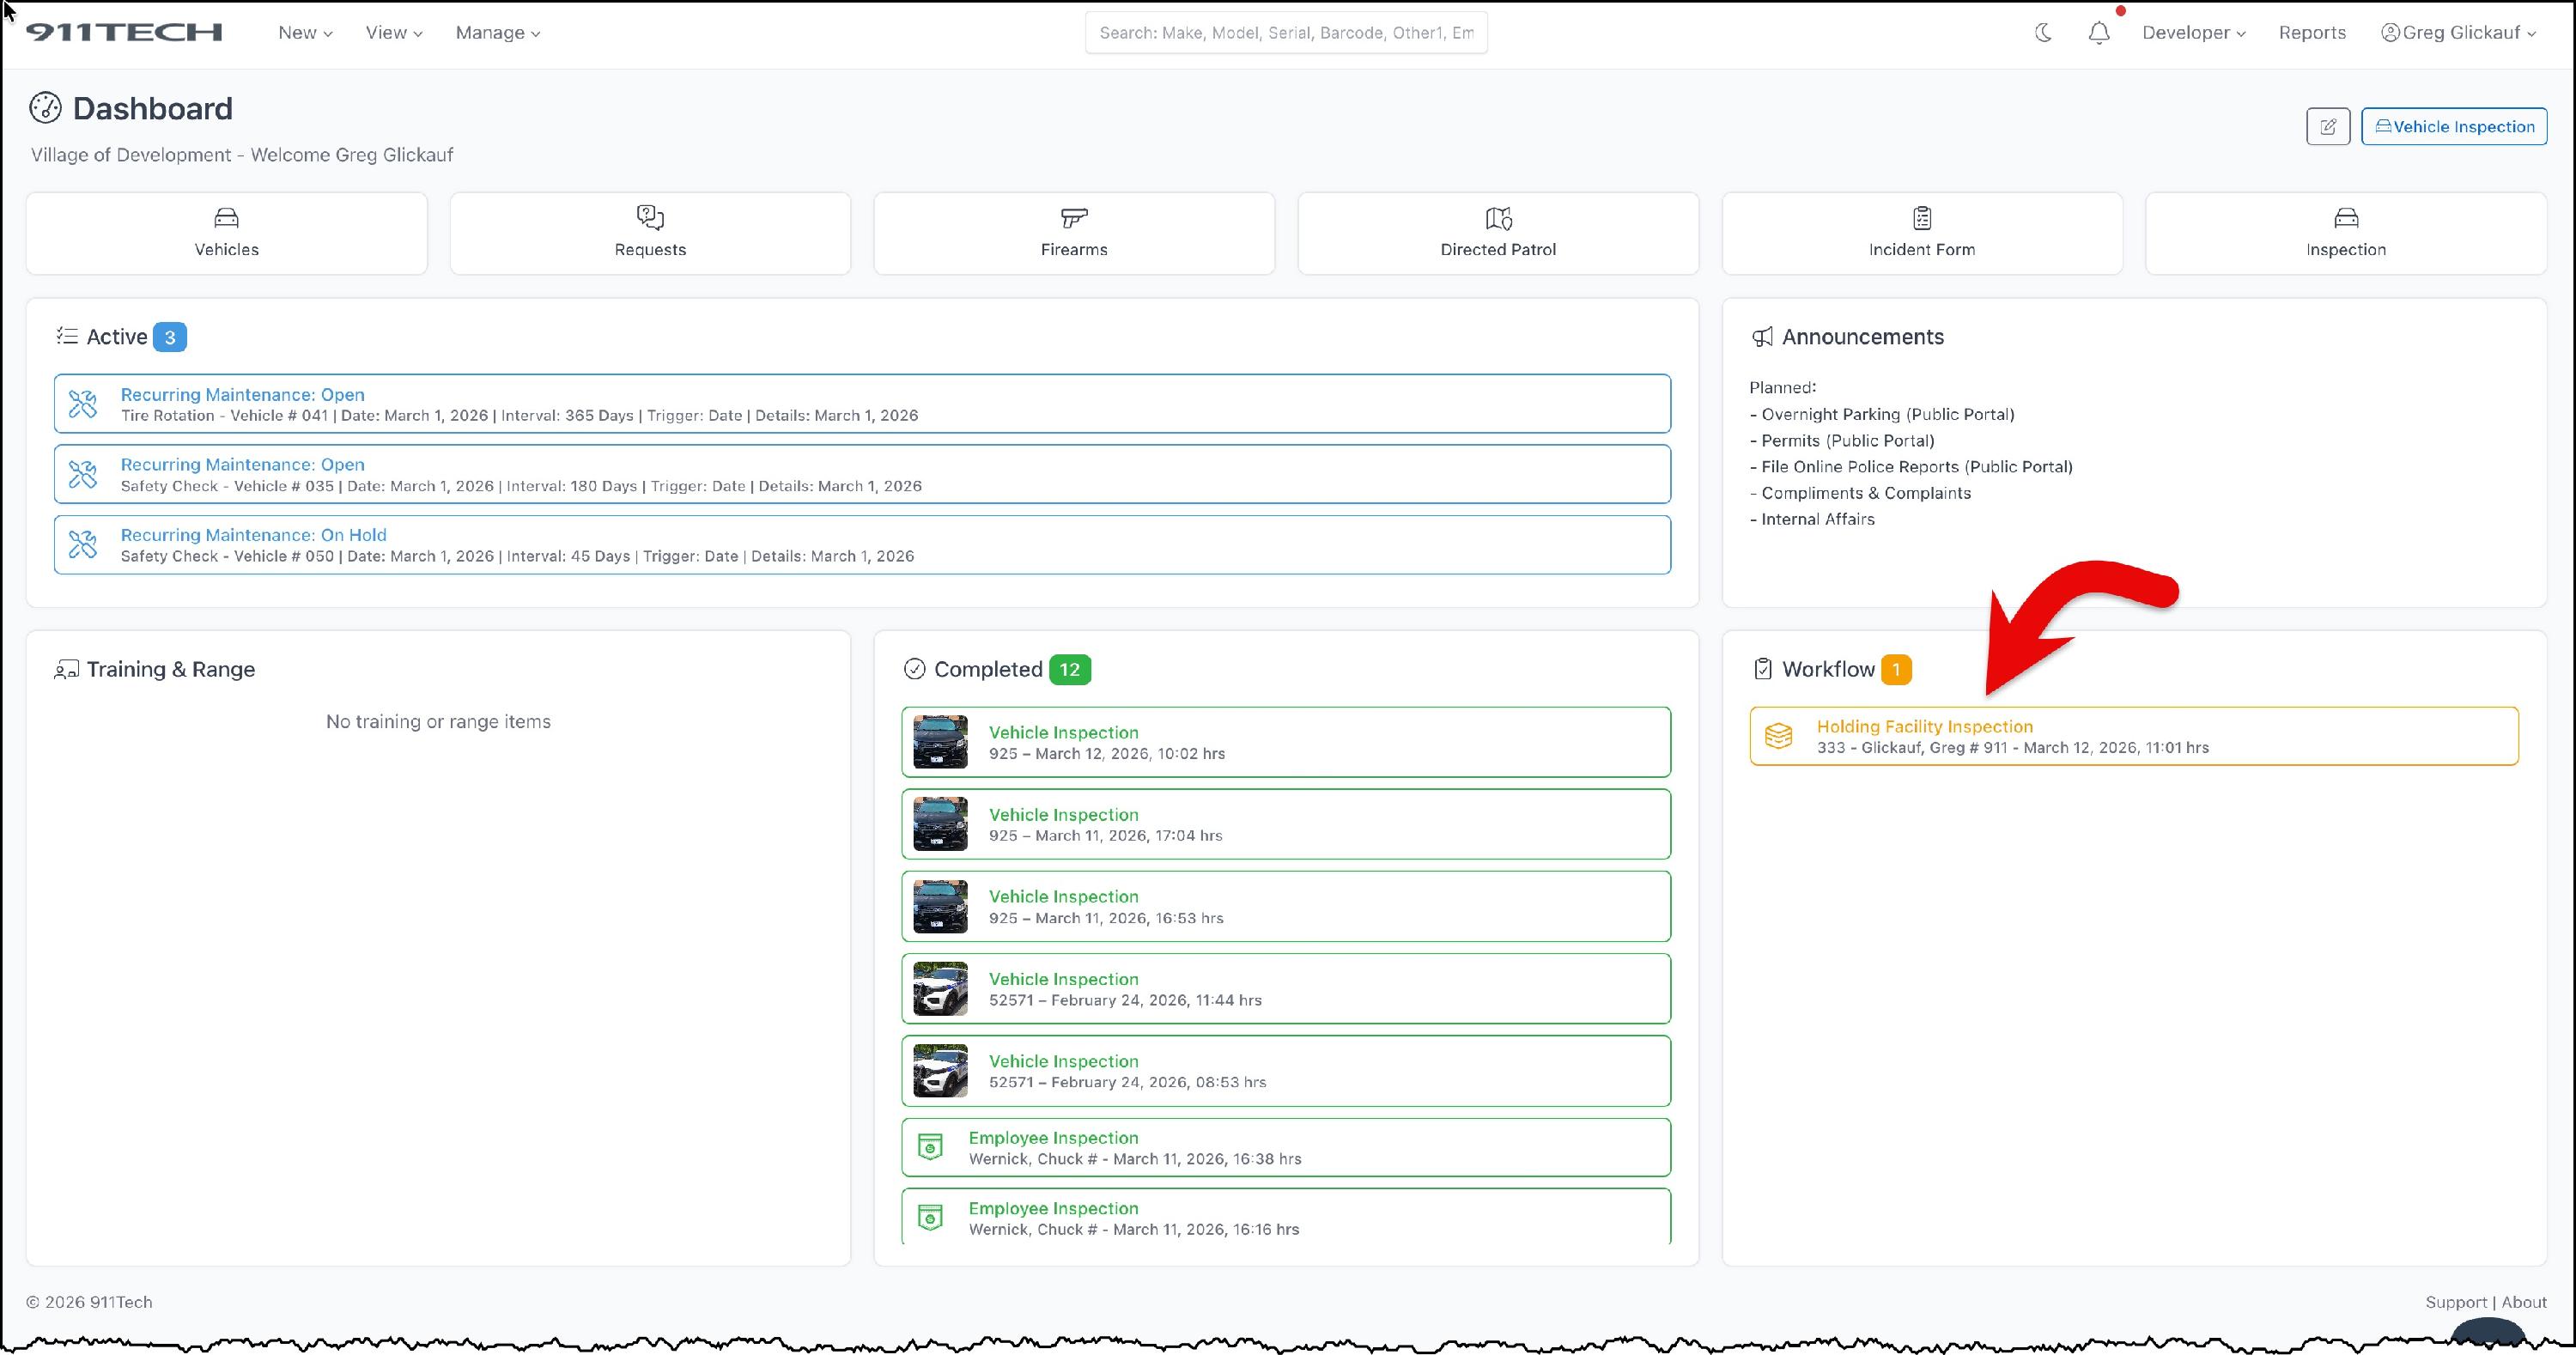Viewport: 2576px width, 1355px height.
Task: Open the Incident Form tile
Action: point(1922,233)
